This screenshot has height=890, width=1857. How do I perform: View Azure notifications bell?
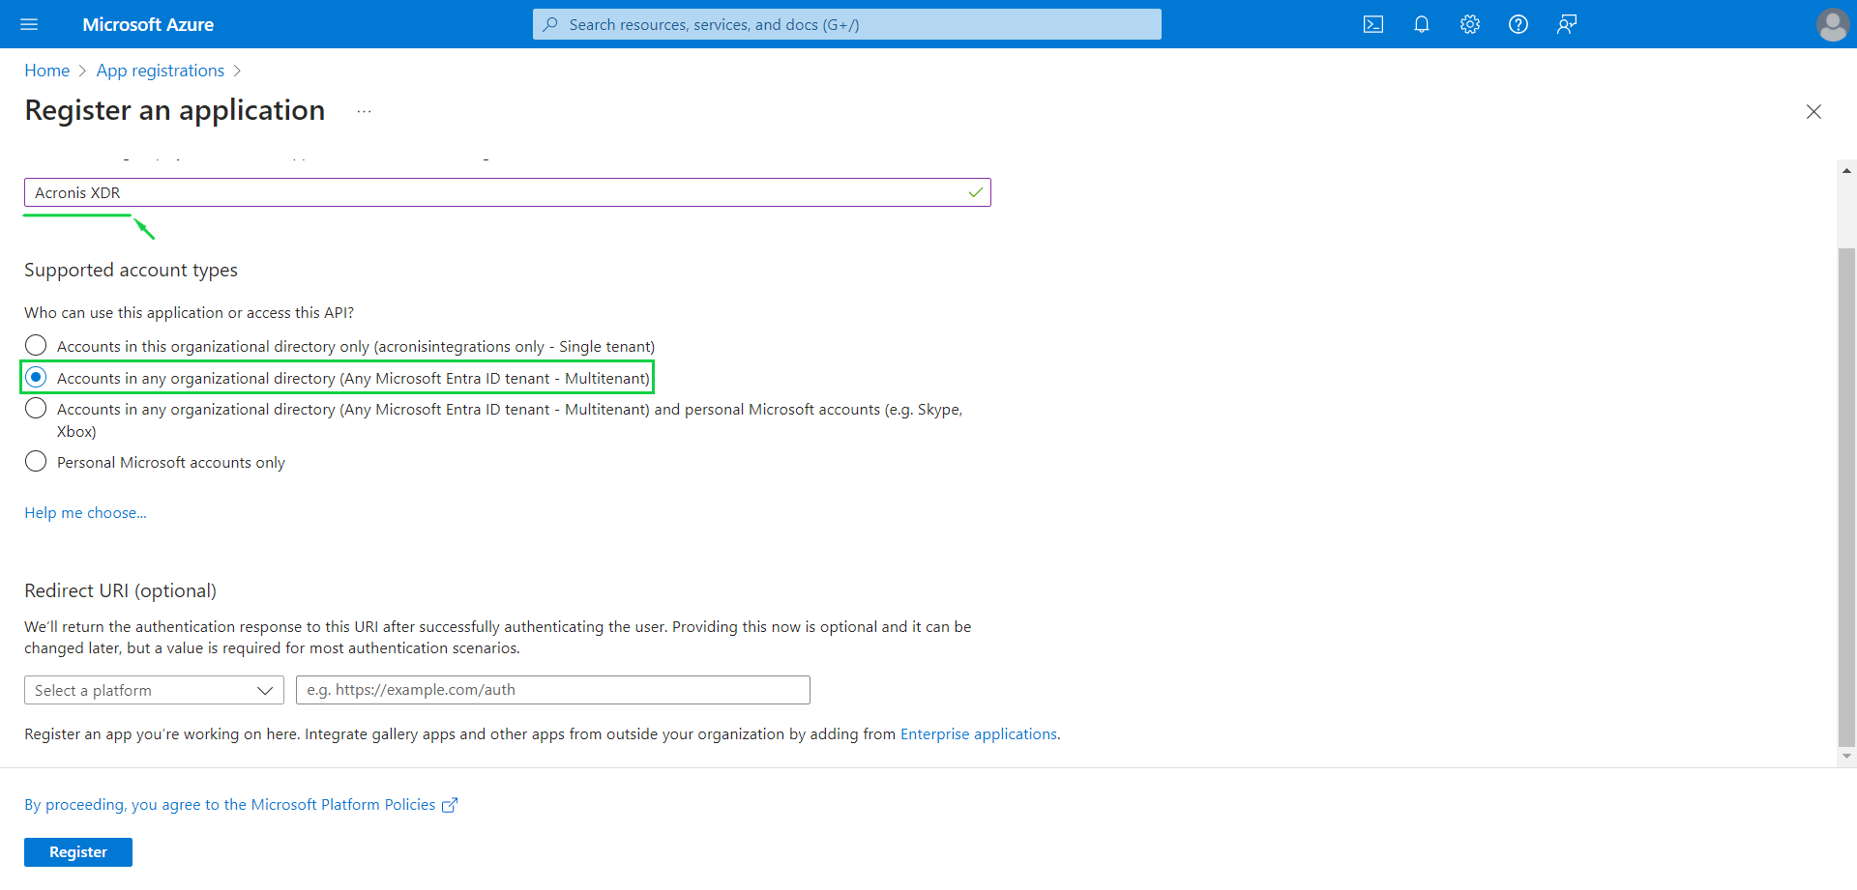pos(1421,24)
